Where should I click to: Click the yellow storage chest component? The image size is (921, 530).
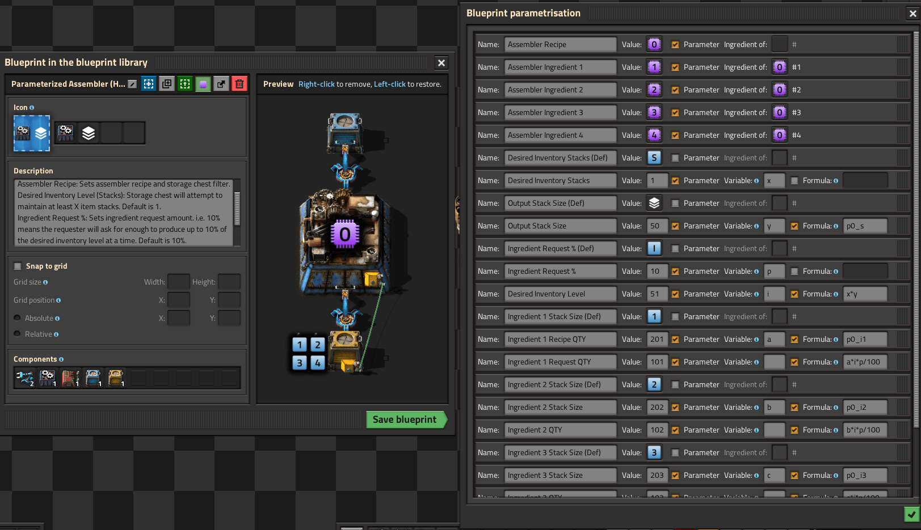coord(116,378)
